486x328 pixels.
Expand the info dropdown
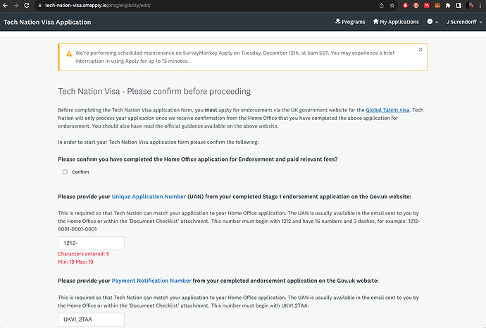pyautogui.click(x=432, y=22)
